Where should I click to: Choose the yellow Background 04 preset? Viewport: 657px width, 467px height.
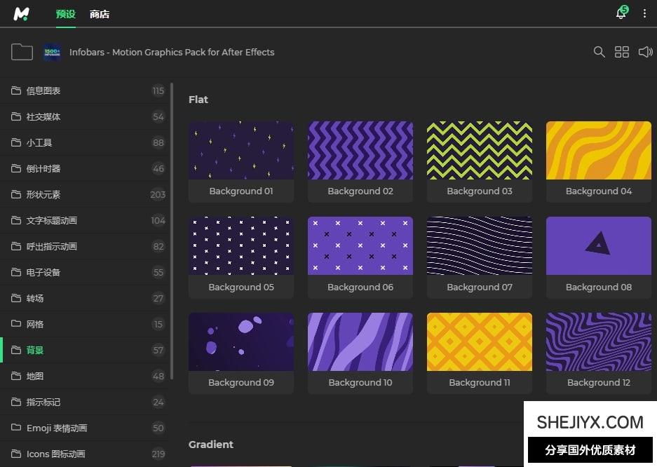click(599, 150)
